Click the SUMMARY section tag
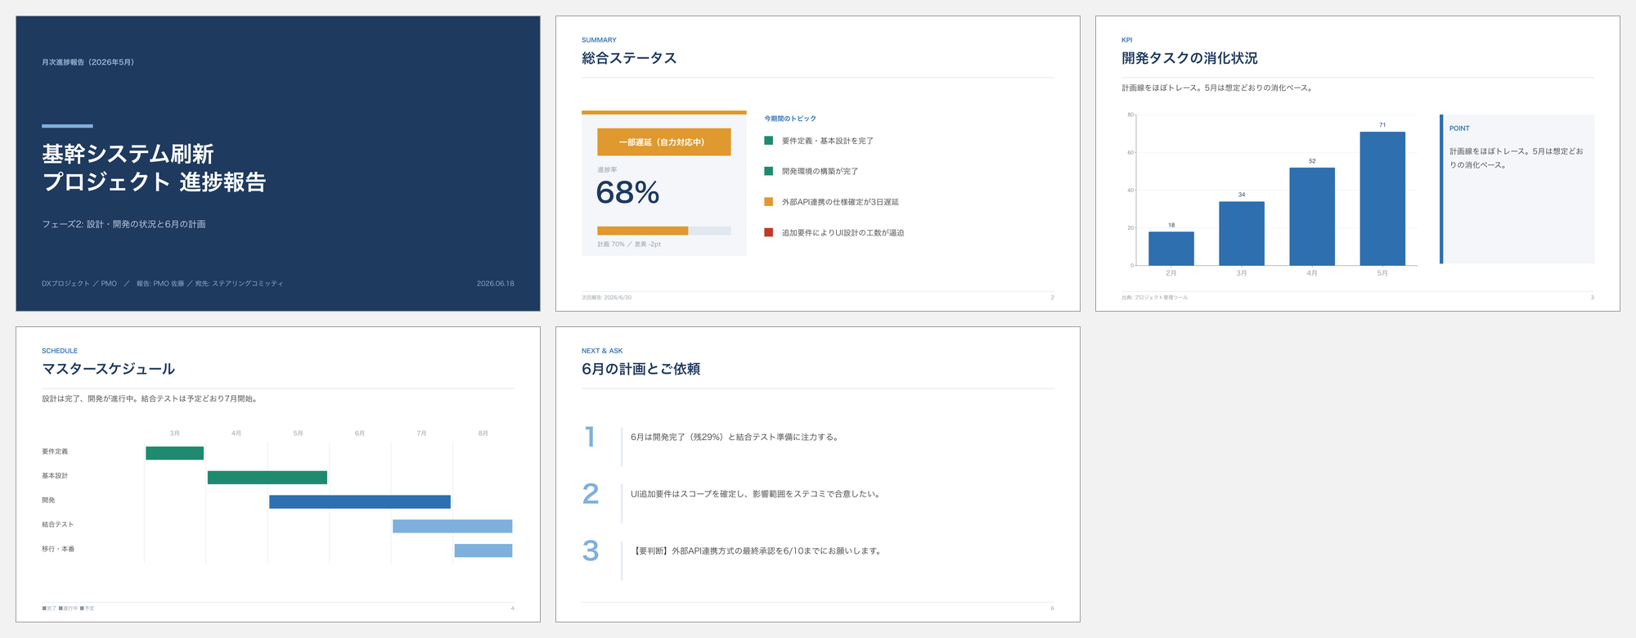Viewport: 1636px width, 638px height. 599,40
